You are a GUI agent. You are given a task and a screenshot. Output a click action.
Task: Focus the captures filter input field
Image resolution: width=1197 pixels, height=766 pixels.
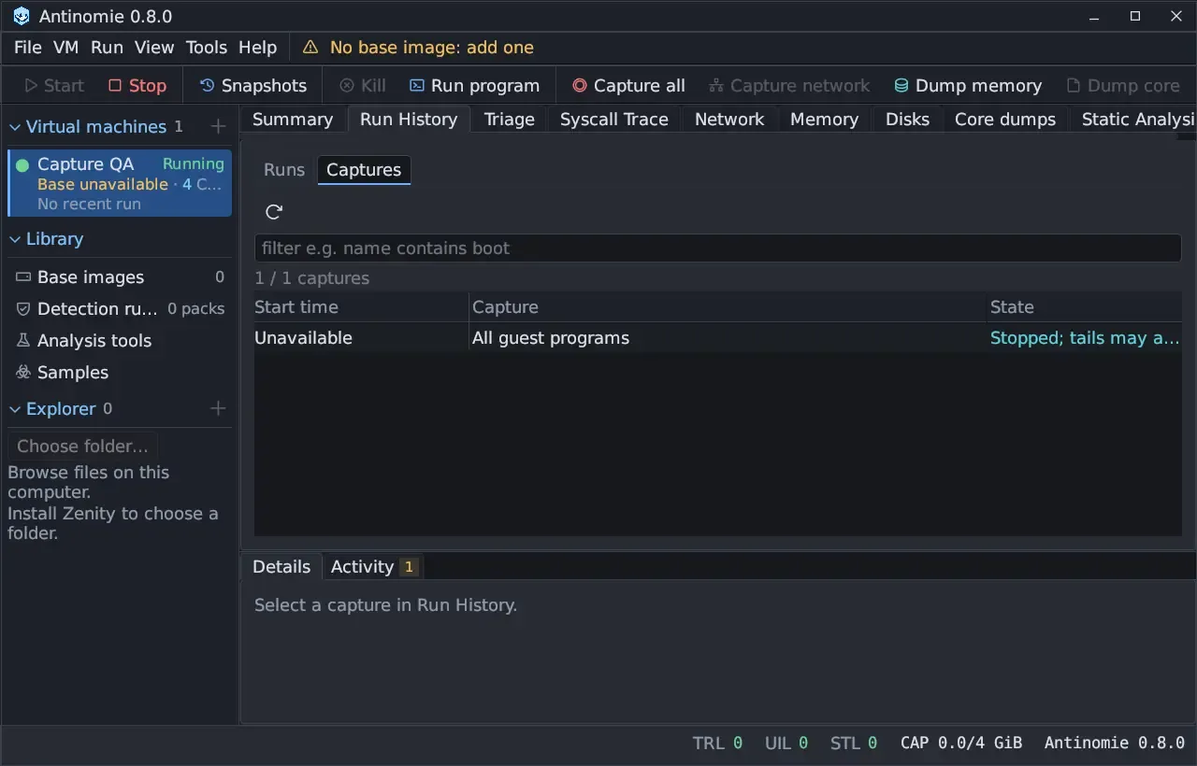pos(717,248)
